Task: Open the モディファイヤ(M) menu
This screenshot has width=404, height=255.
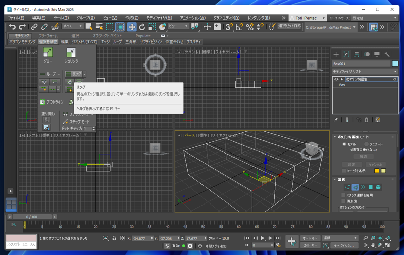Action: coord(159,18)
